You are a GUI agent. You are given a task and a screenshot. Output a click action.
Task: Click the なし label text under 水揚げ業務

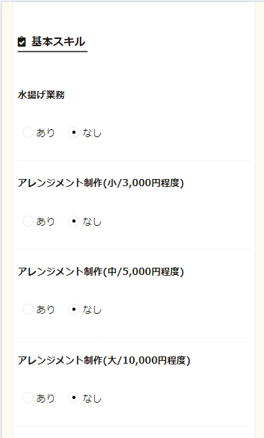tap(92, 133)
